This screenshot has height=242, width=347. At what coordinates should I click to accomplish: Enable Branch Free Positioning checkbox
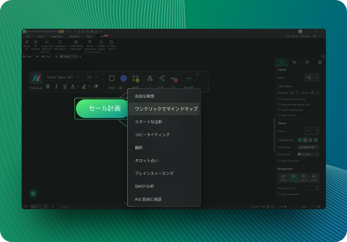280,98
